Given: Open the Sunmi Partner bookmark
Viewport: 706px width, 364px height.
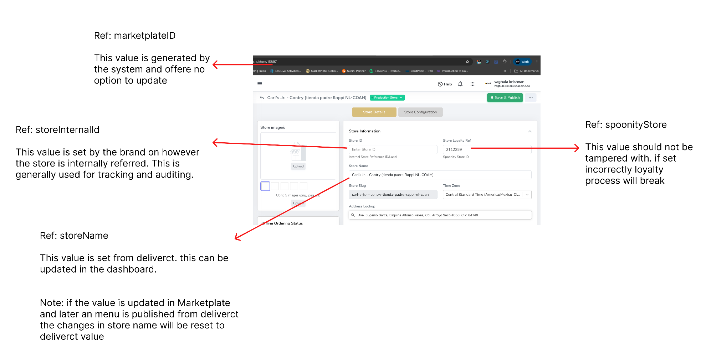Looking at the screenshot, I should pyautogui.click(x=354, y=71).
